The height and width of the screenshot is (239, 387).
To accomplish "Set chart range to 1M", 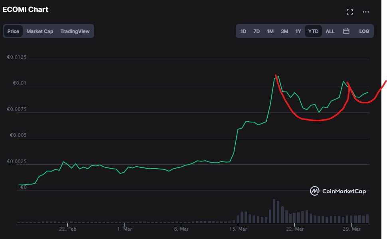I will point(270,31).
